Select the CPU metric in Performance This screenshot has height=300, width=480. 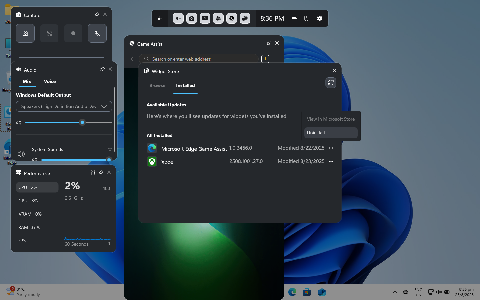point(37,187)
